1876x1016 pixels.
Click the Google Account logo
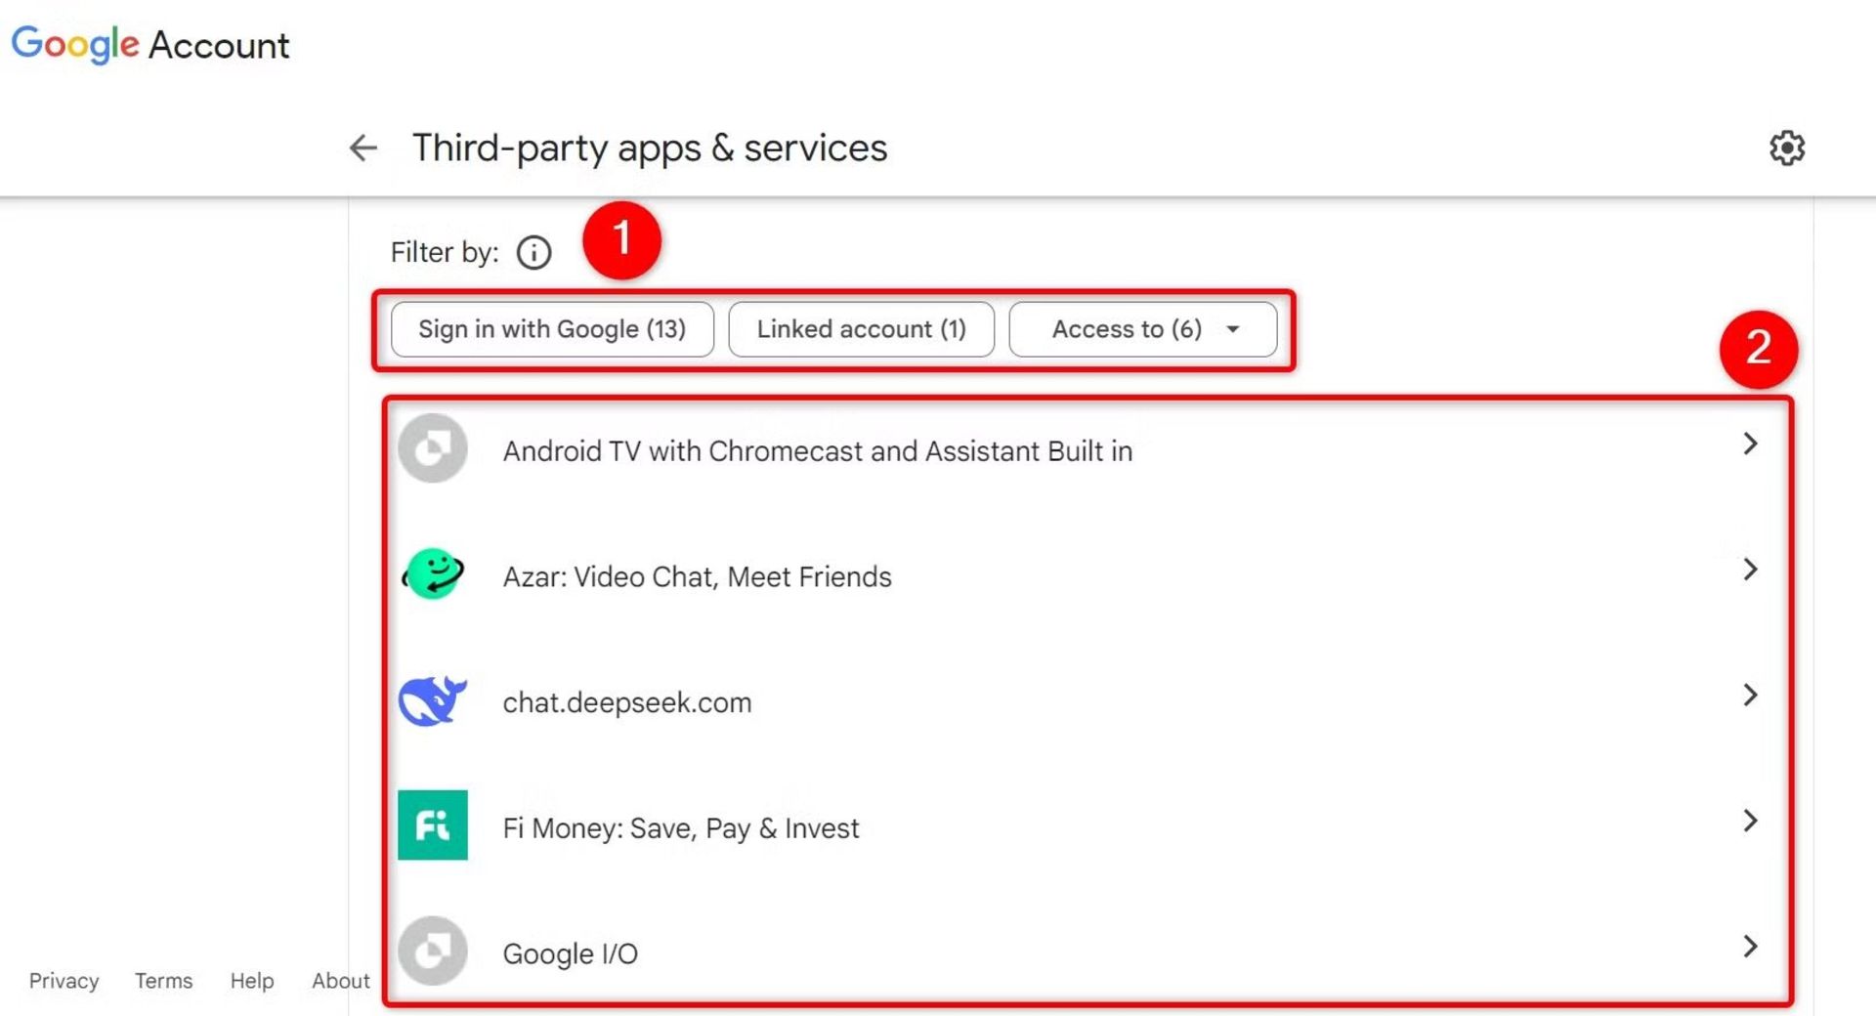pyautogui.click(x=150, y=45)
